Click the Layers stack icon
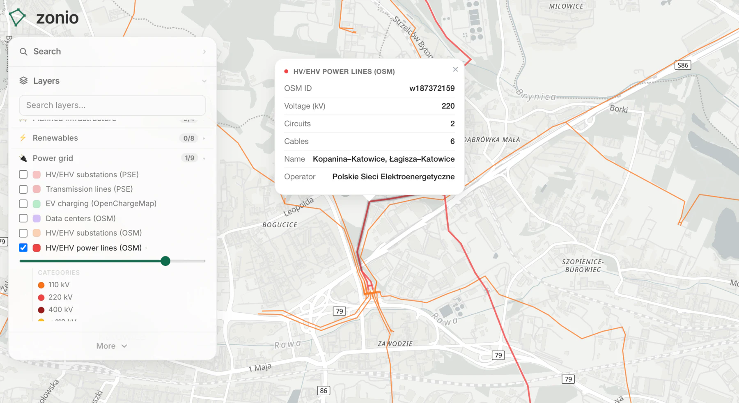739x403 pixels. tap(24, 81)
